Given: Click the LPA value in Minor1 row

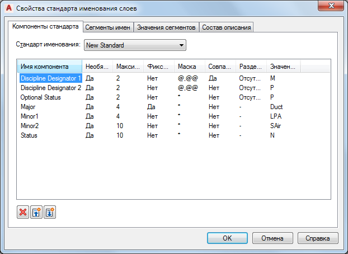Looking at the screenshot, I should [276, 116].
